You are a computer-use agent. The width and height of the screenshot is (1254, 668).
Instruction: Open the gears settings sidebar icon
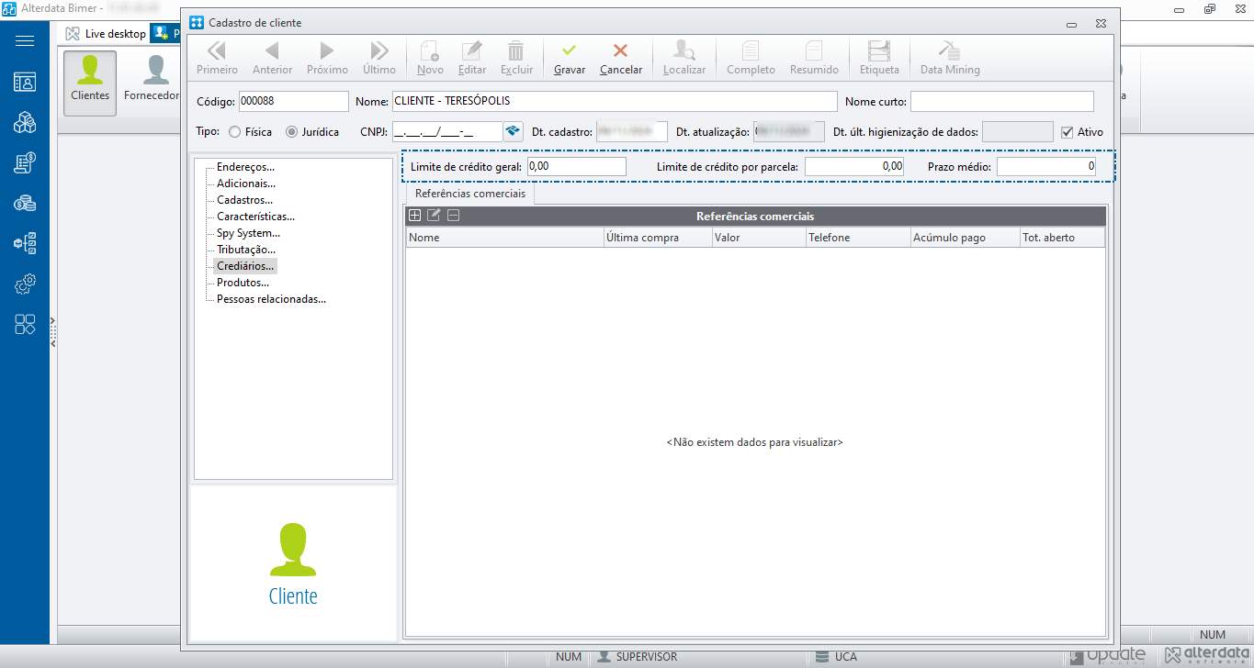tap(25, 284)
